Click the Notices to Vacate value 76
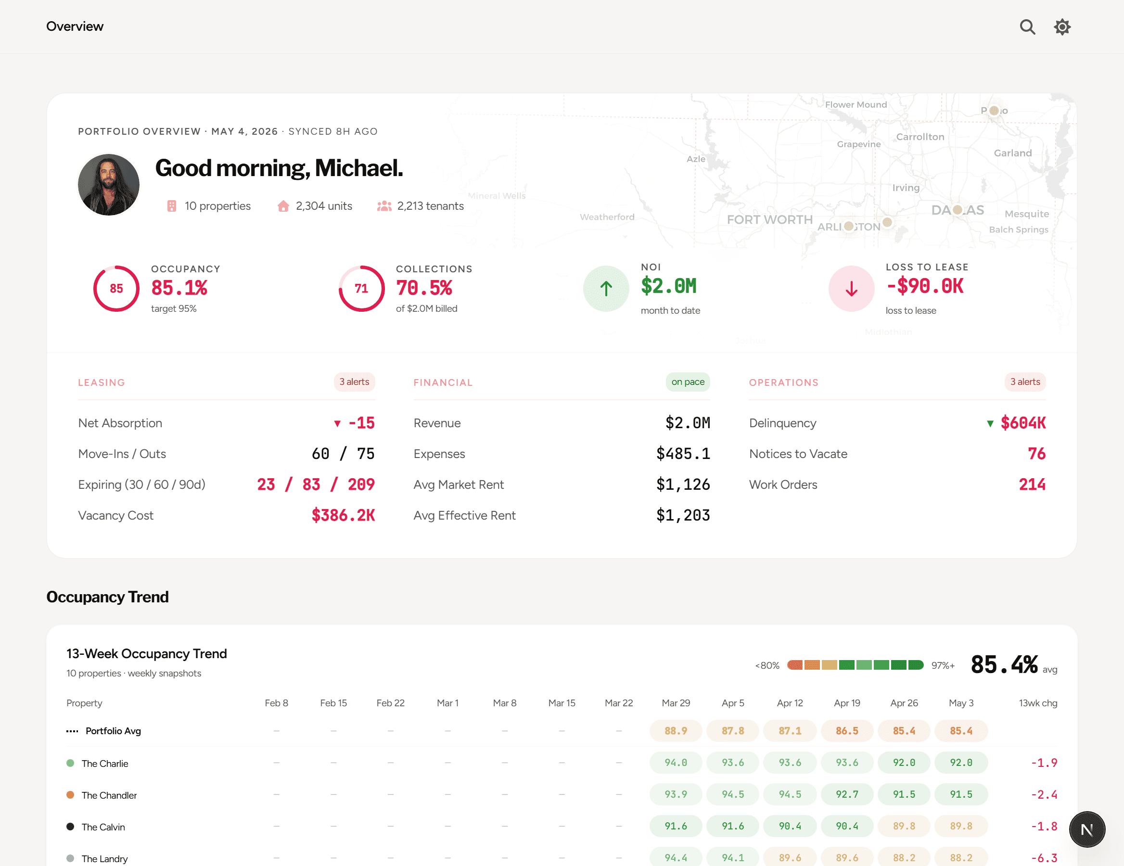 tap(1036, 454)
